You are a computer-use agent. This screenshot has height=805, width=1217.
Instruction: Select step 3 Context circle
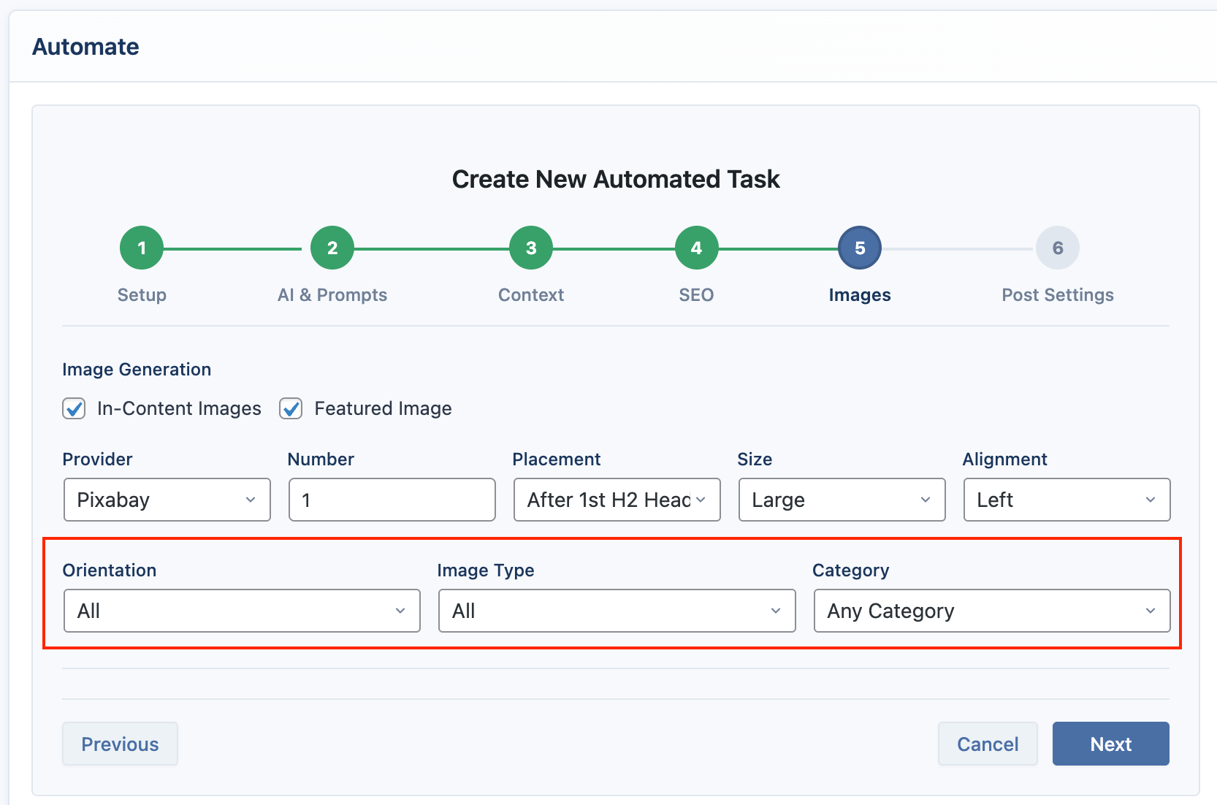coord(531,248)
